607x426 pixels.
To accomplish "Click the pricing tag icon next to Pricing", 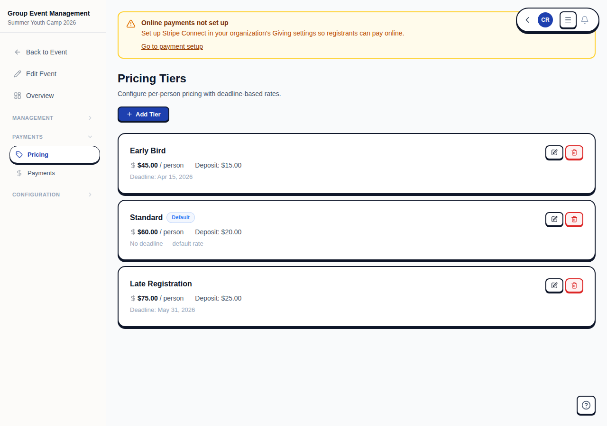I will (x=19, y=154).
